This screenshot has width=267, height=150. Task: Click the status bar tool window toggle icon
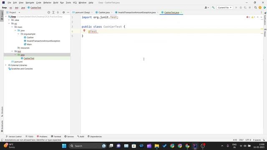pos(2,140)
